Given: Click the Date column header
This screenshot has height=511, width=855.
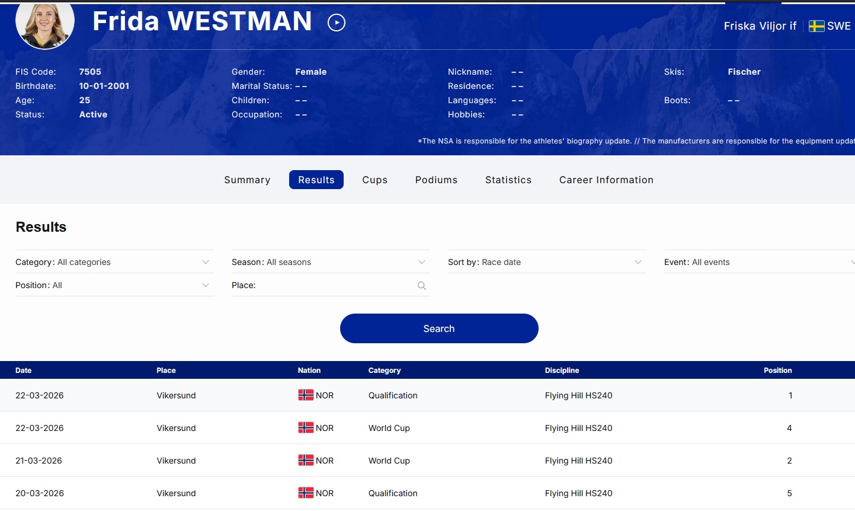Looking at the screenshot, I should click(x=24, y=371).
